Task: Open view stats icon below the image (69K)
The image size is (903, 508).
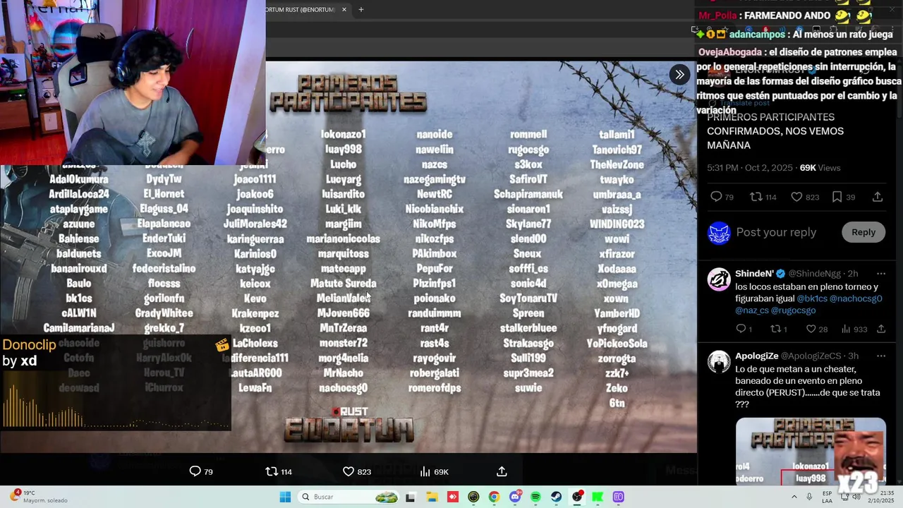Action: click(x=434, y=471)
